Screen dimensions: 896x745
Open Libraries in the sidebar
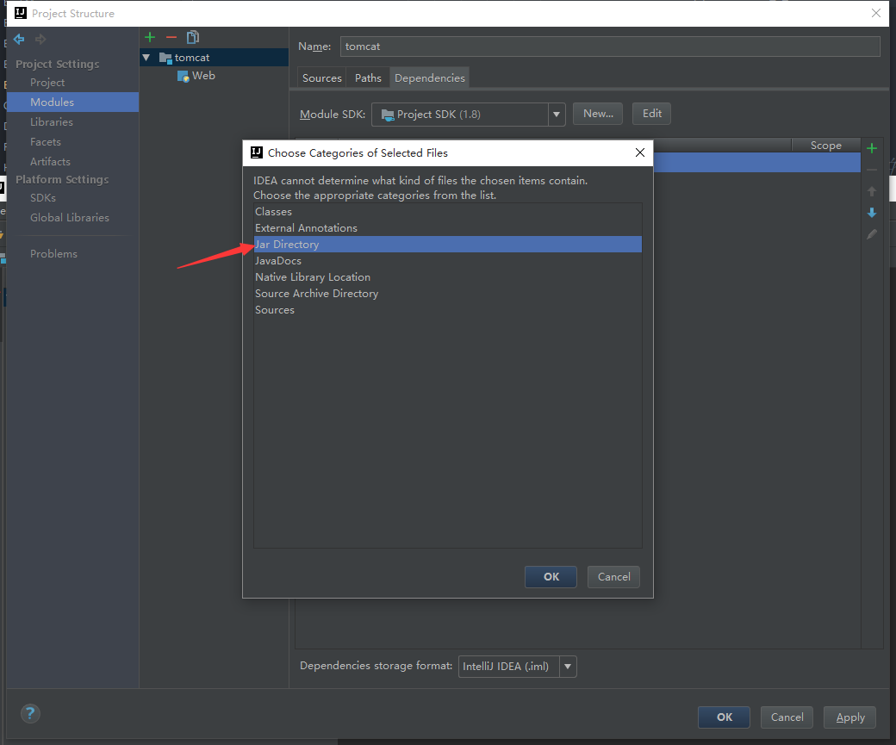52,121
